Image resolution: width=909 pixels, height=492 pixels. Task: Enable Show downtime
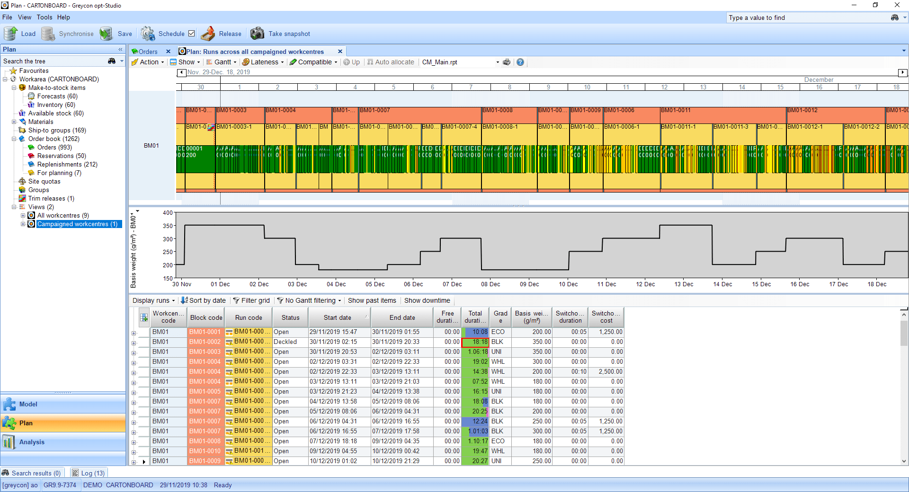(427, 300)
